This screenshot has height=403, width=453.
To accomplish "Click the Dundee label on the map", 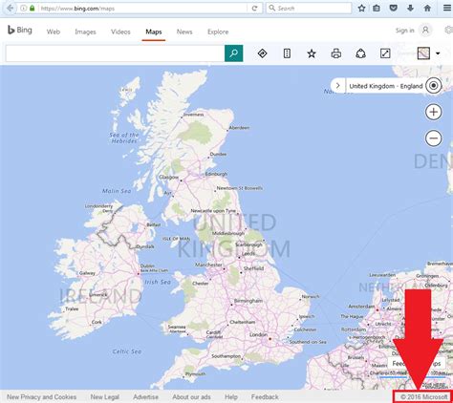I will click(218, 154).
